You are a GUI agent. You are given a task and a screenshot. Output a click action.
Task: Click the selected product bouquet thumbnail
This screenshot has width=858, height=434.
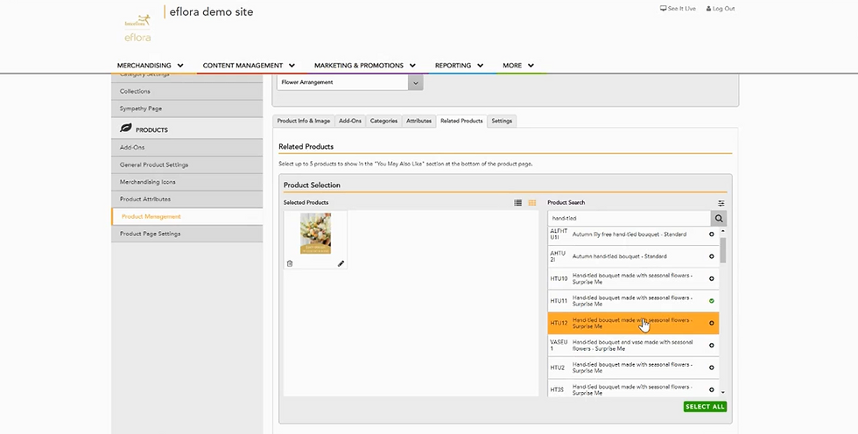[x=315, y=234]
